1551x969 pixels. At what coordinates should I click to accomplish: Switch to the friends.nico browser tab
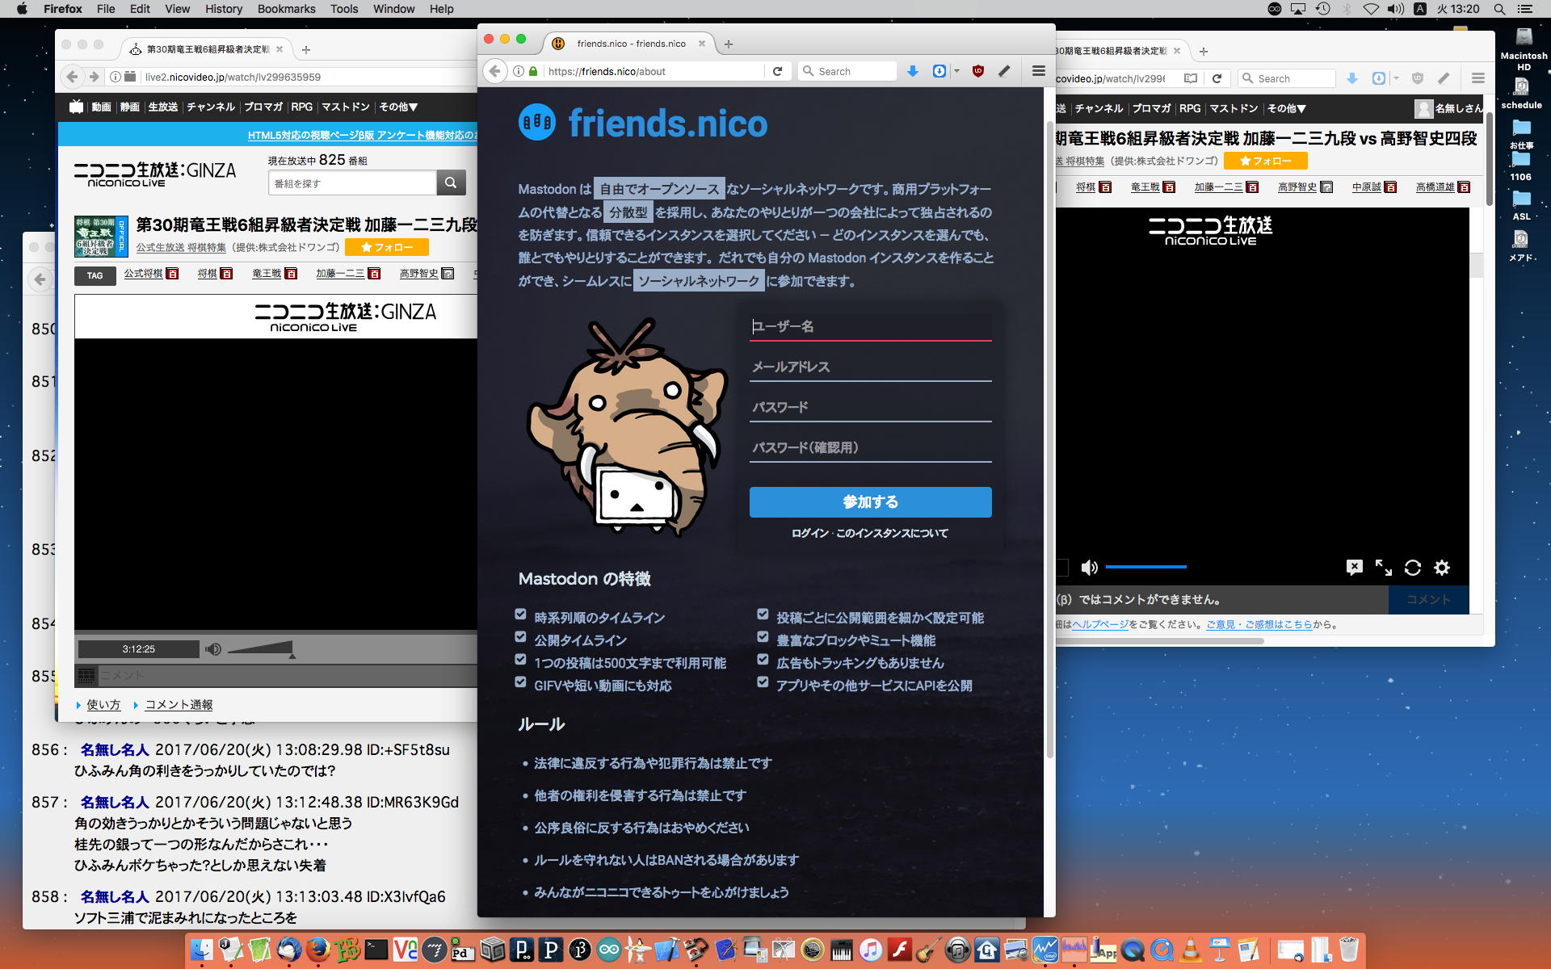pyautogui.click(x=631, y=44)
